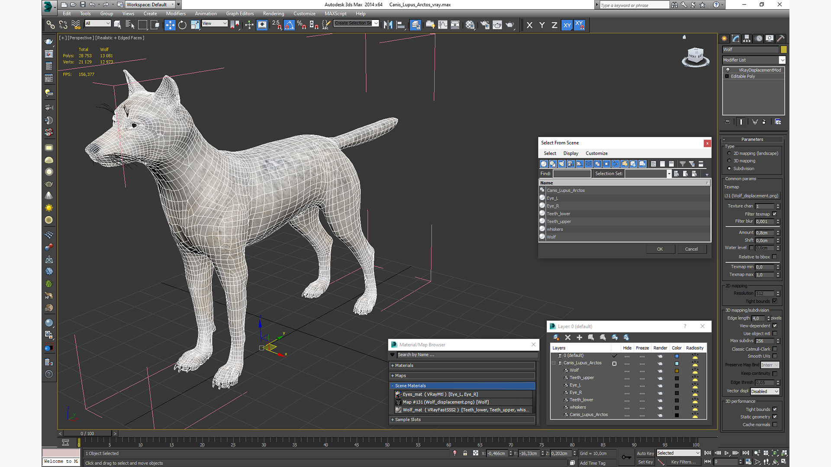
Task: Open the Create Selection Set dropdown
Action: tap(356, 23)
